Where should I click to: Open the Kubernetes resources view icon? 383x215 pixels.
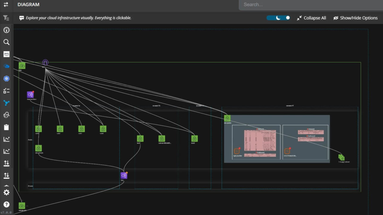(6, 78)
